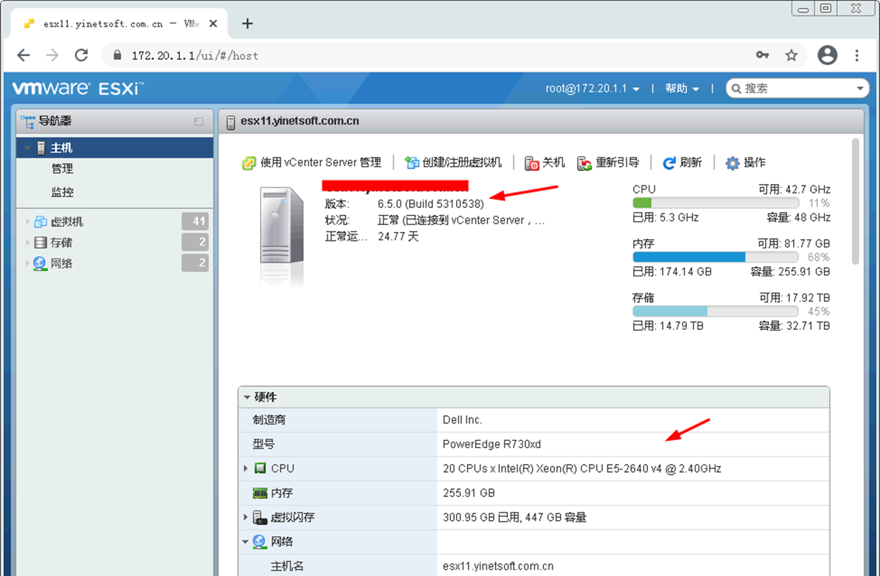Click 300.95 GB 已用, 447 GB 容量 value
The image size is (880, 576).
pos(514,517)
